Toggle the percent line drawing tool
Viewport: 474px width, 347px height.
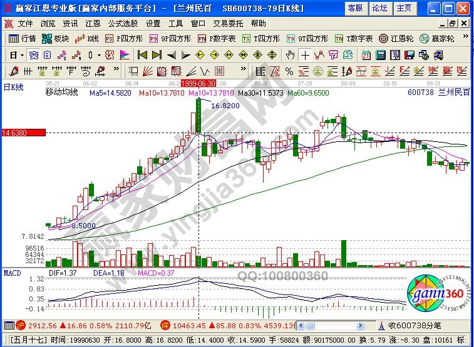(289, 71)
